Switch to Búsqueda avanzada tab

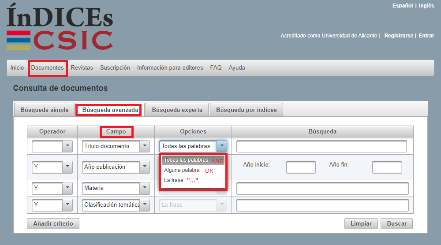coord(110,110)
